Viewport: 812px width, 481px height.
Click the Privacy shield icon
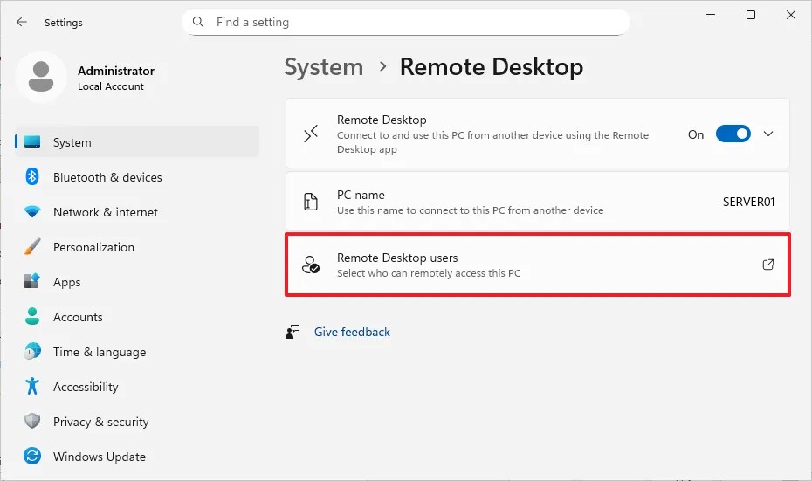(x=32, y=421)
